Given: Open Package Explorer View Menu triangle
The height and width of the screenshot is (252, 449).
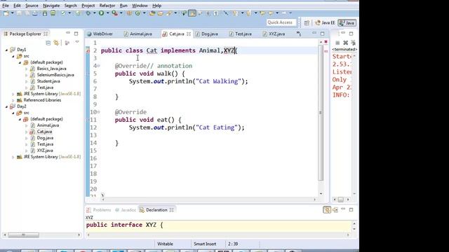Looking at the screenshot, I should point(77,42).
